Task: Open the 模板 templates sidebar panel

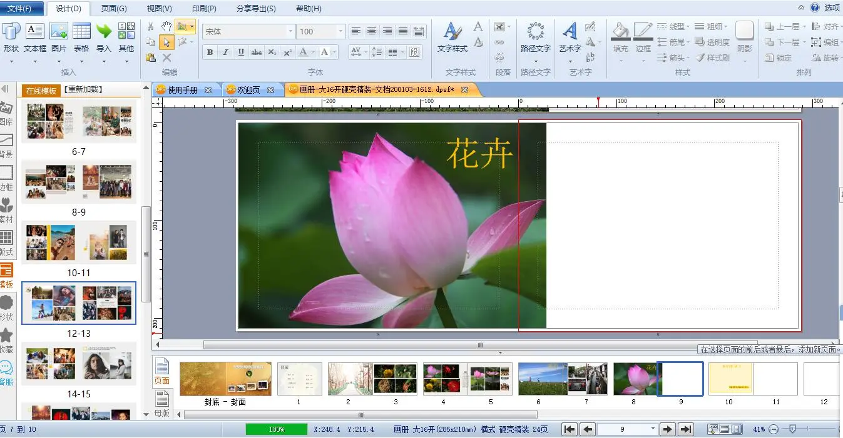Action: click(x=6, y=276)
